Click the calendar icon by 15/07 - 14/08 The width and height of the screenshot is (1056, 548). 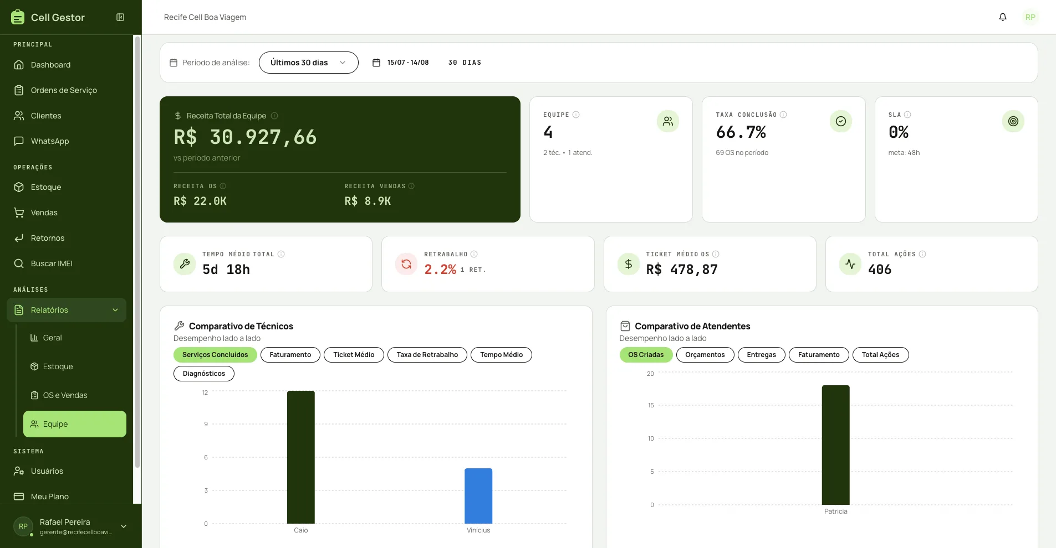pos(376,63)
